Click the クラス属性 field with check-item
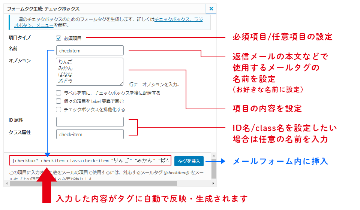Image resolution: width=360 pixels, height=210 pixels. pyautogui.click(x=90, y=134)
